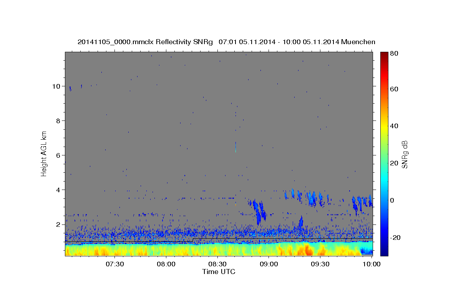Click the 'Time UTC' axis label
The width and height of the screenshot is (461, 307).
(x=219, y=272)
